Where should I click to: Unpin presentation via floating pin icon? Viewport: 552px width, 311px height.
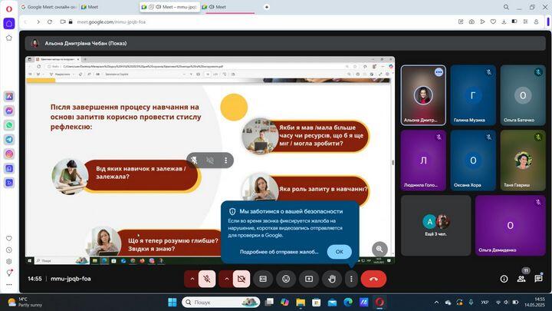(194, 160)
